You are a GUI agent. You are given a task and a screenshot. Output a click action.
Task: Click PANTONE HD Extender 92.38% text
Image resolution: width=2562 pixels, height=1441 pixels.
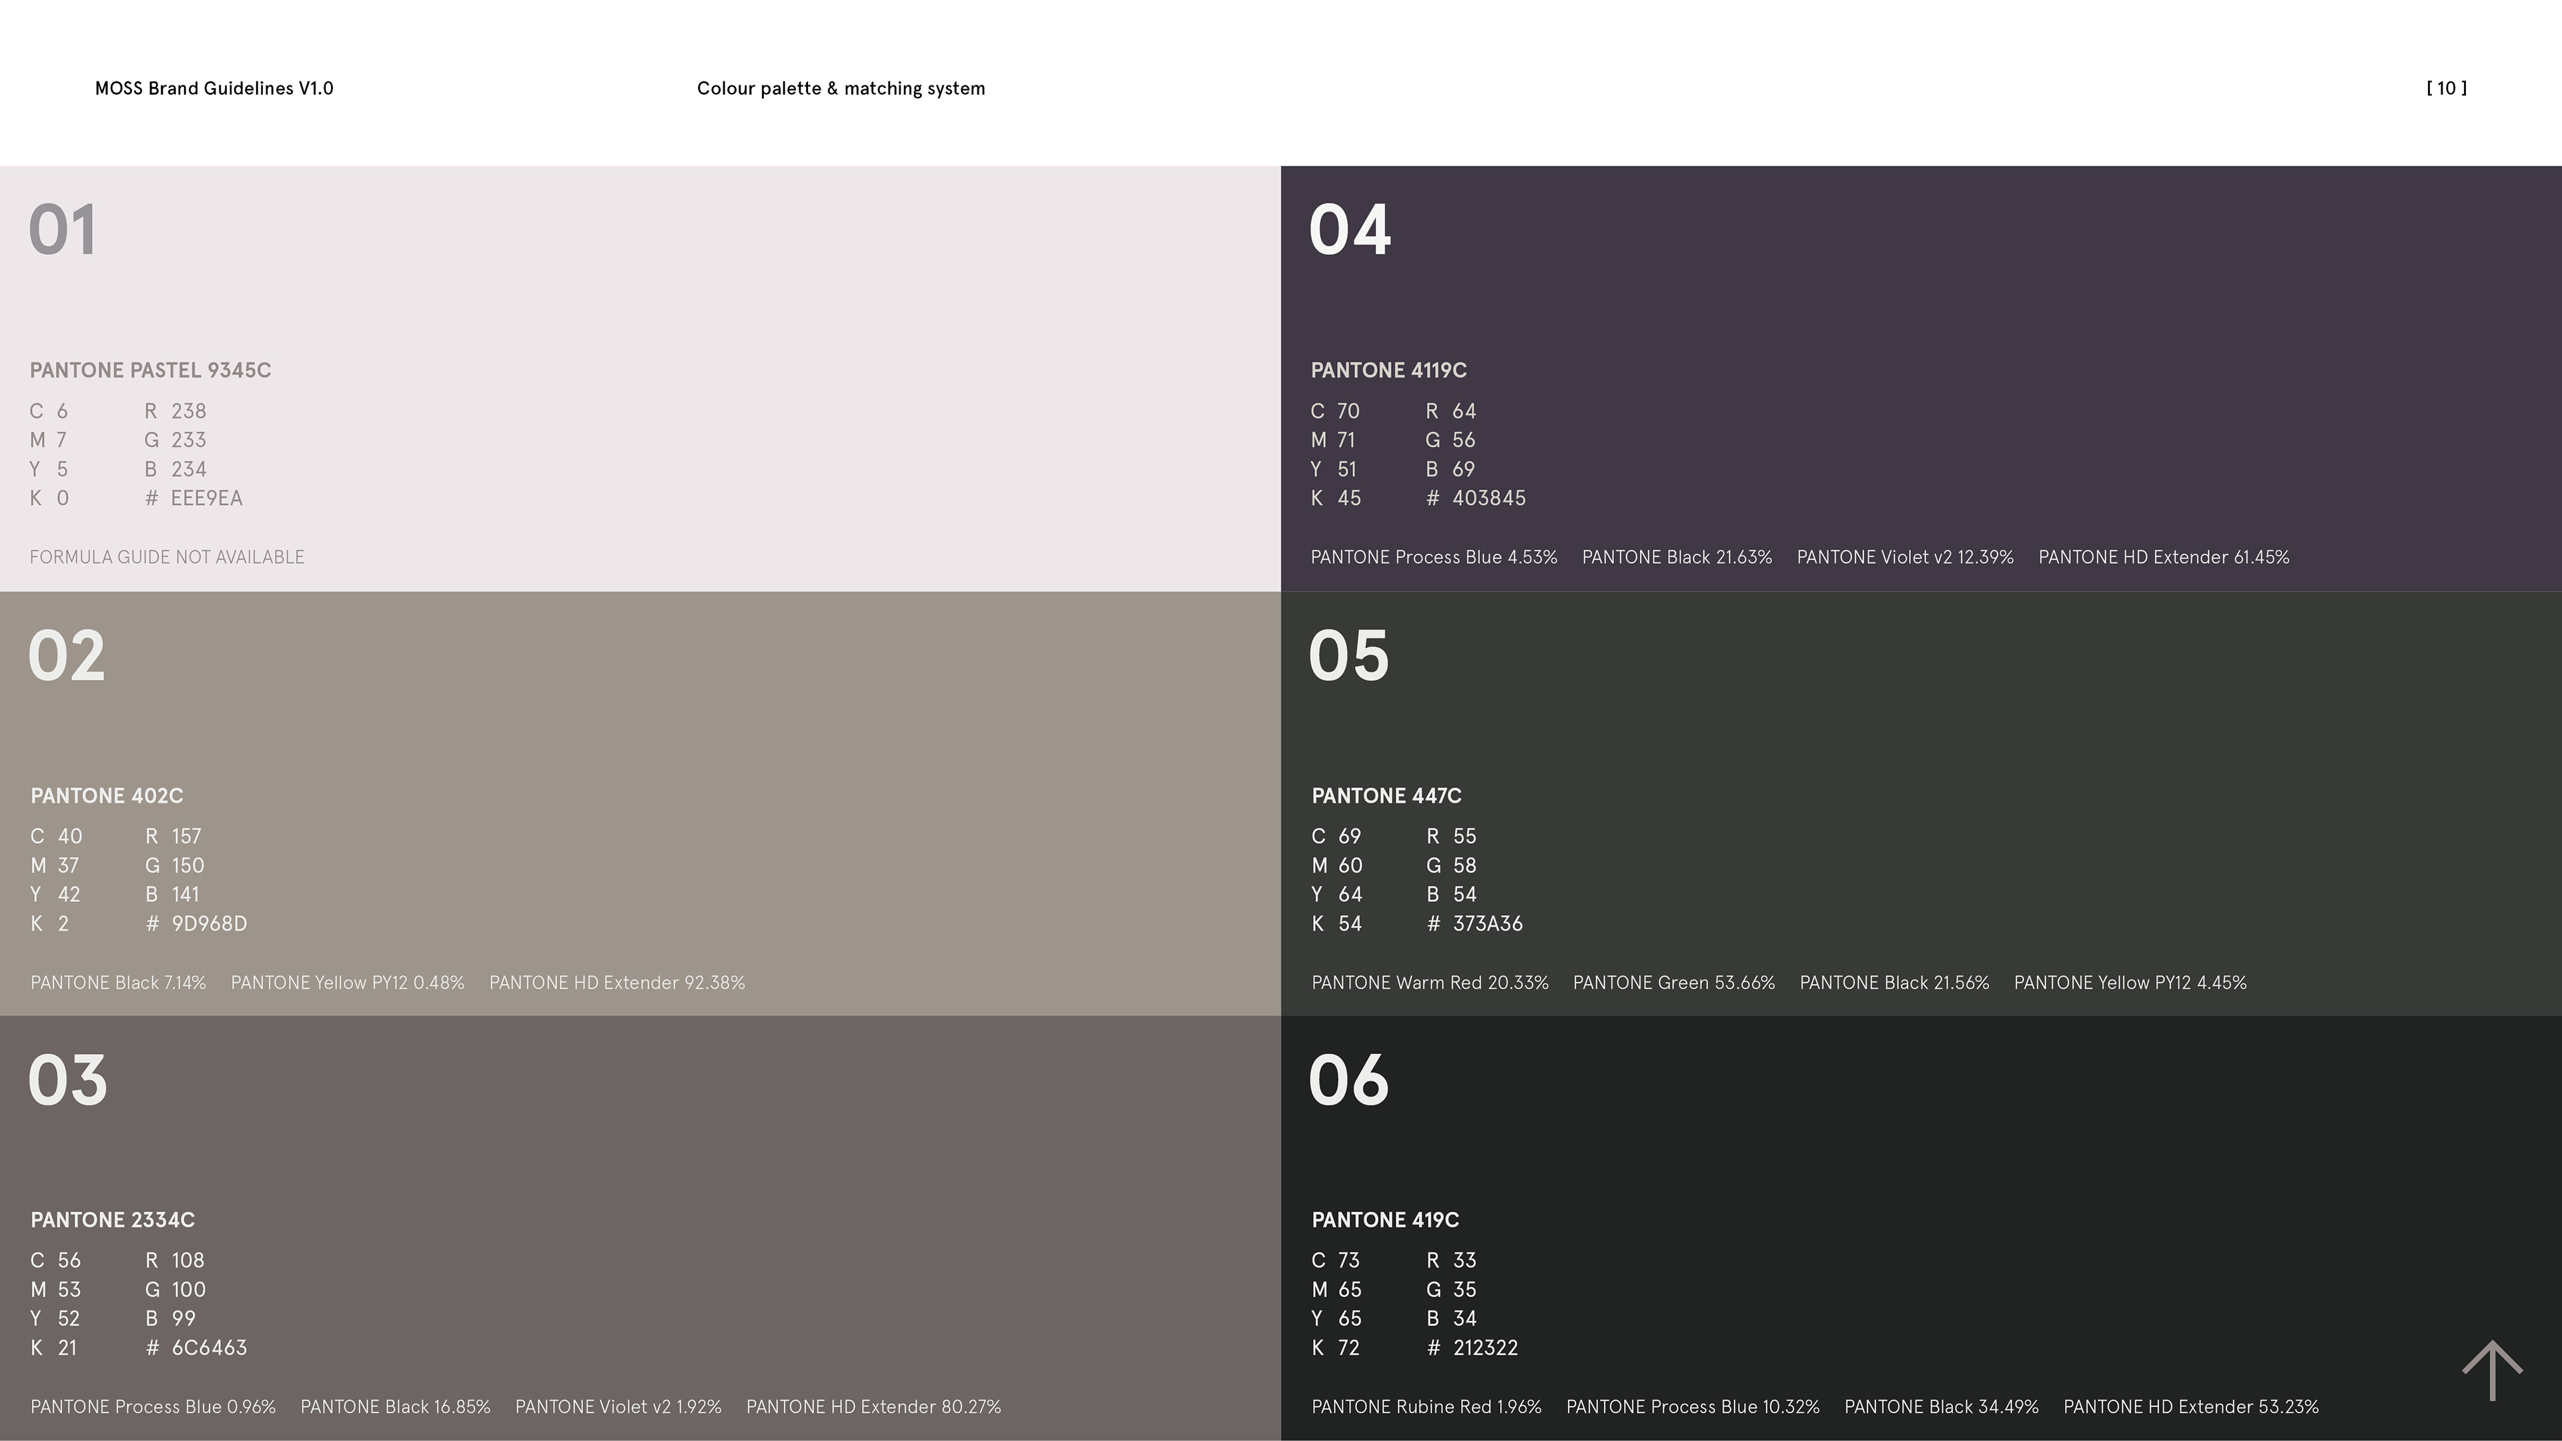pyautogui.click(x=616, y=983)
